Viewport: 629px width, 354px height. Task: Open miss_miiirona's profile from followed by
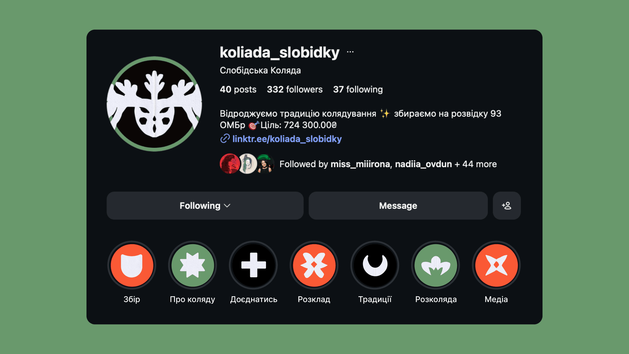pos(360,164)
